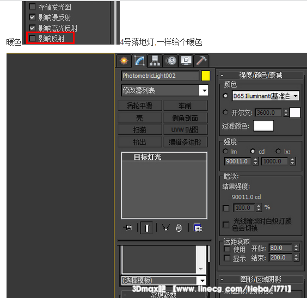Screen dimensions: 307x298
Task: Click the 壳 modifier button
Action: [140, 118]
